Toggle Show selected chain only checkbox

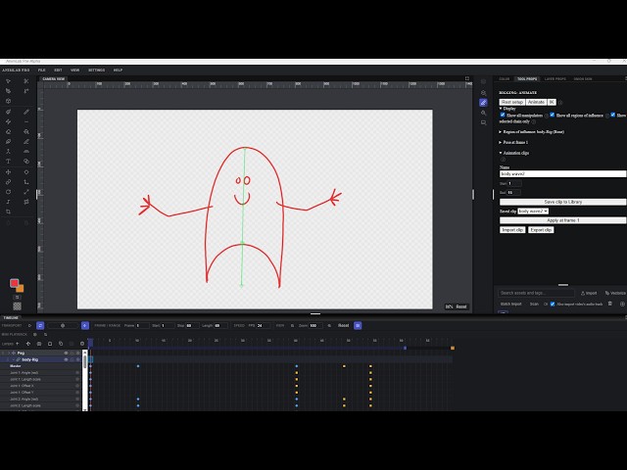pyautogui.click(x=612, y=116)
